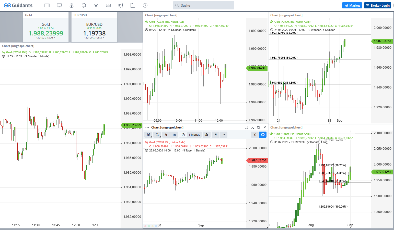This screenshot has width=394, height=230.
Task: Click the 01.07.2020 - 01.09.2020 time range text
Action: 289,142
